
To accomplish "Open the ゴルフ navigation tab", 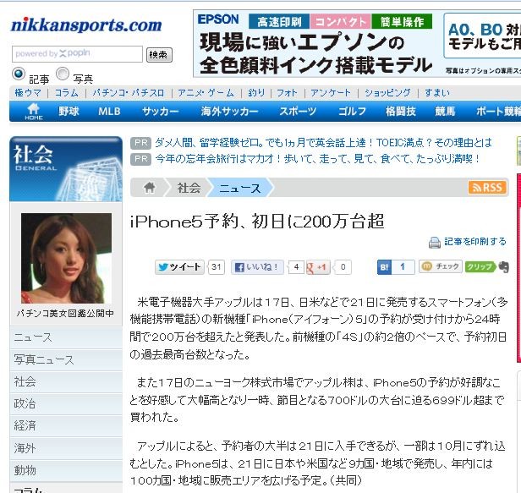I will click(x=352, y=112).
